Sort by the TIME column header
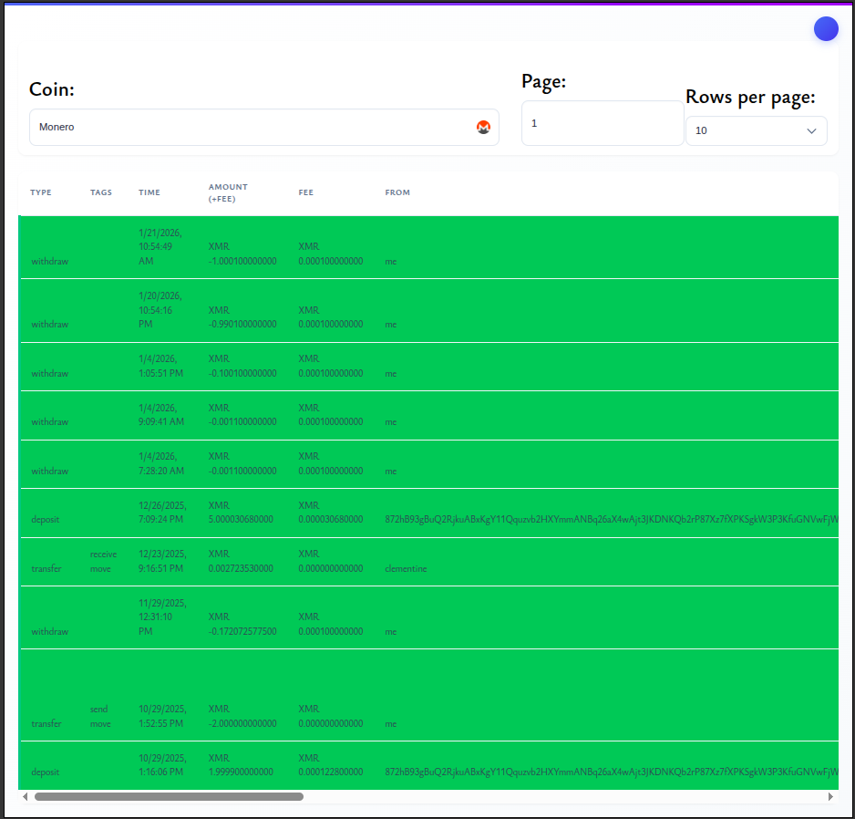 click(x=149, y=192)
